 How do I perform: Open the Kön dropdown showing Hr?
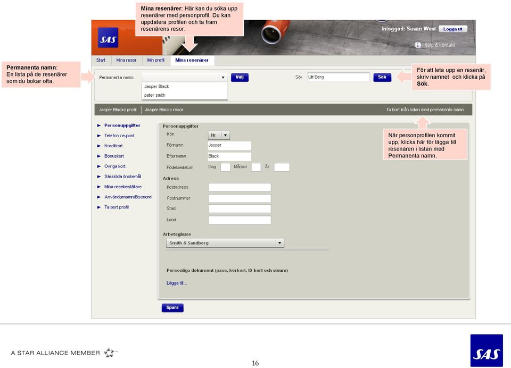[x=219, y=135]
